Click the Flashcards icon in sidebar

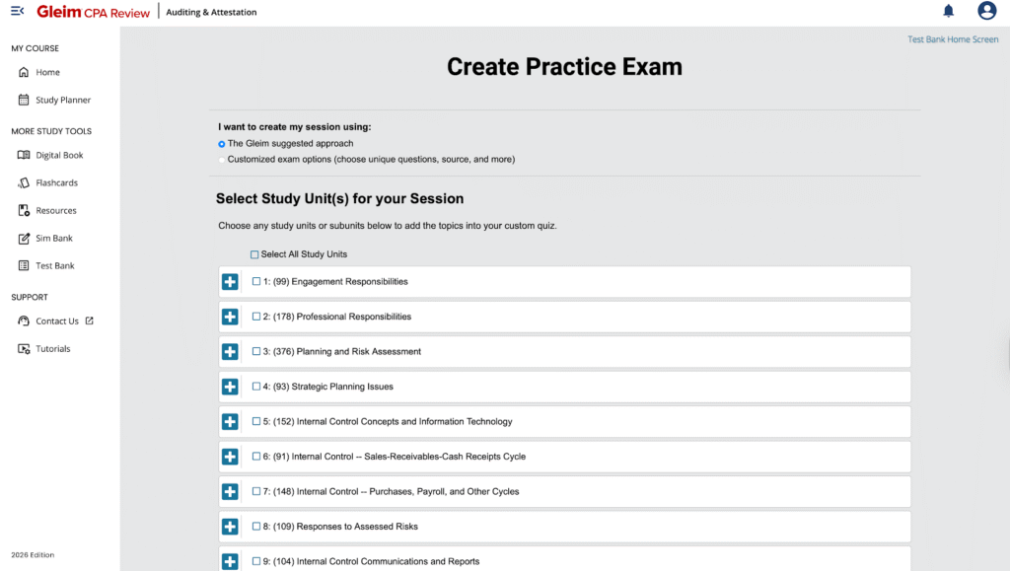24,182
